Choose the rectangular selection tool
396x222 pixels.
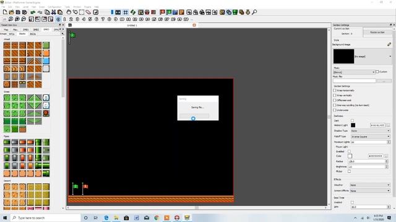coord(82,12)
